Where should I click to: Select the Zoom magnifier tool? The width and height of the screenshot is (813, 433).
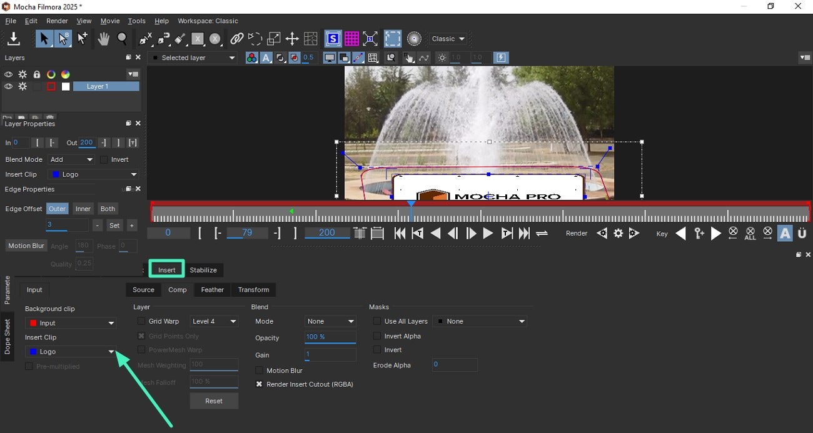point(123,38)
